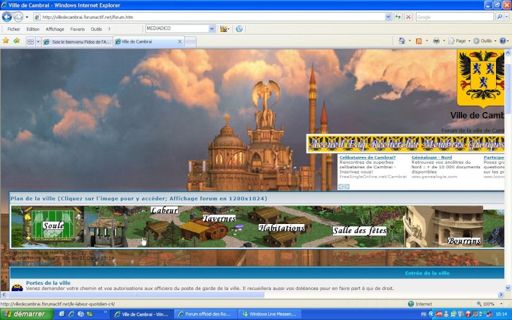Click the 'Entrée de la ville' category header

pyautogui.click(x=427, y=273)
